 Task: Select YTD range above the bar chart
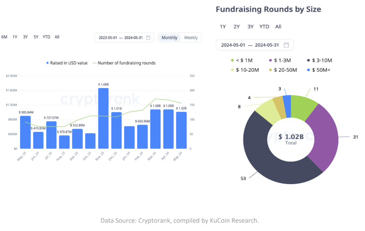[x=46, y=37]
